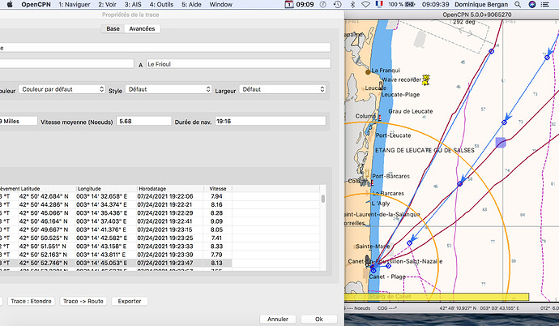Select the highlighted row timestamped 19:23:47

point(116,263)
